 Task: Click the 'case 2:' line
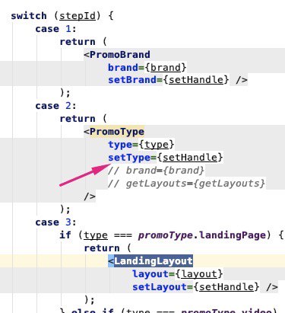pos(55,106)
